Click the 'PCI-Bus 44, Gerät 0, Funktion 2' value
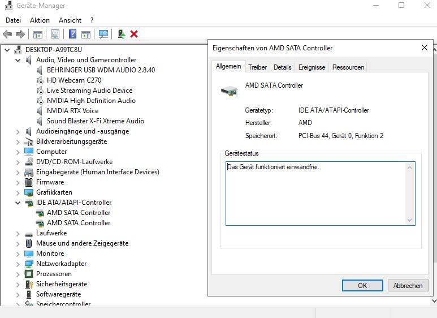 pos(340,136)
